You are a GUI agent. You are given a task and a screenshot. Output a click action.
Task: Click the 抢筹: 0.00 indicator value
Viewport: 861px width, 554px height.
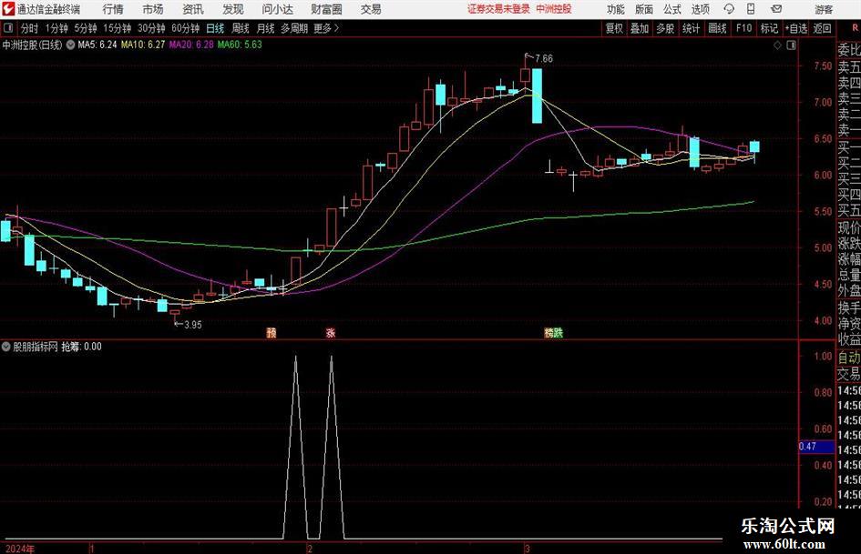(x=81, y=347)
